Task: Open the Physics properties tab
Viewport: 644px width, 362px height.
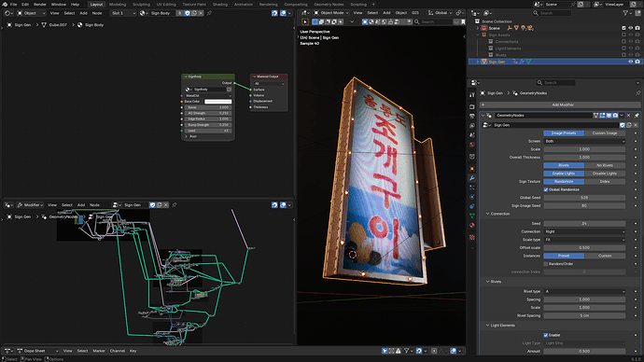Action: click(472, 197)
